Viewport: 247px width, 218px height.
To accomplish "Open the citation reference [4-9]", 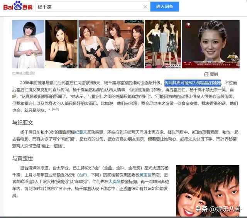I will point(55,109).
